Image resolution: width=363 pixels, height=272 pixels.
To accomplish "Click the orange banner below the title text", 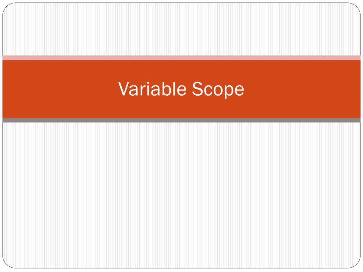I will (x=181, y=108).
